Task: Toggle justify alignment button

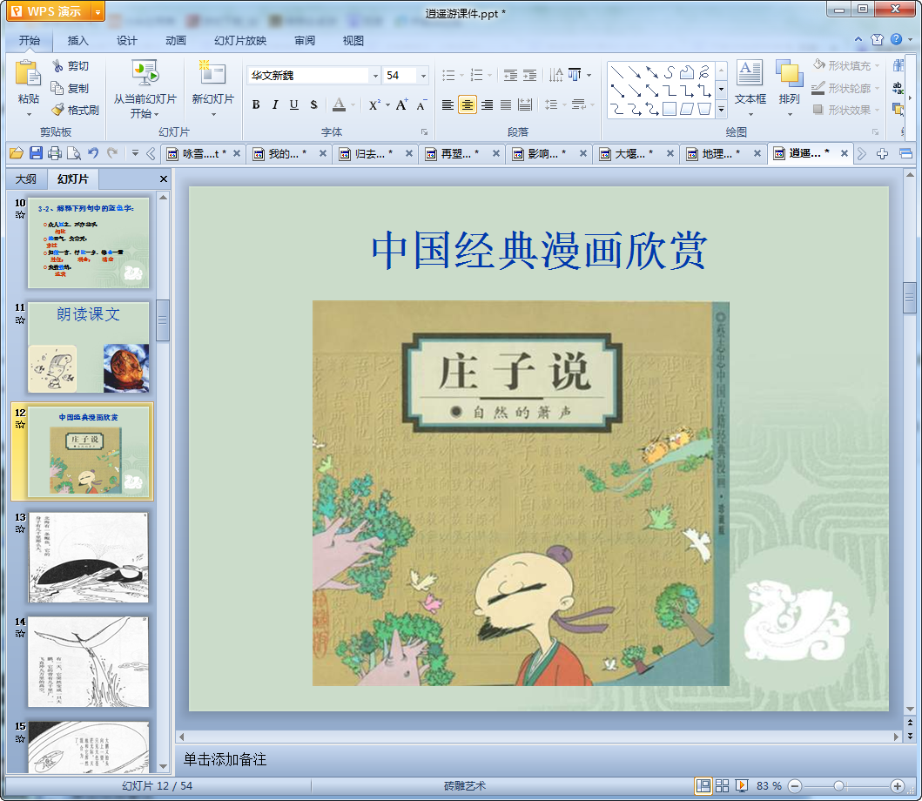Action: [x=506, y=104]
